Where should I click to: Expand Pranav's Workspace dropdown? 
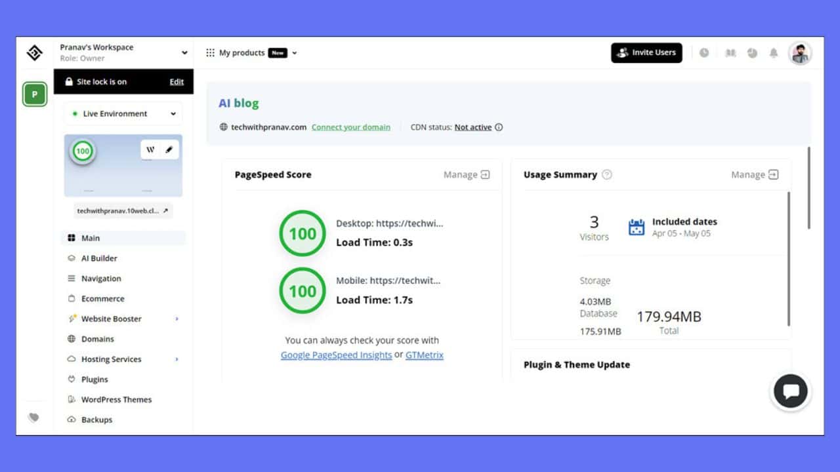184,53
